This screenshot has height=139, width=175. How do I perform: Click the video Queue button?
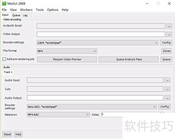[x=166, y=59]
